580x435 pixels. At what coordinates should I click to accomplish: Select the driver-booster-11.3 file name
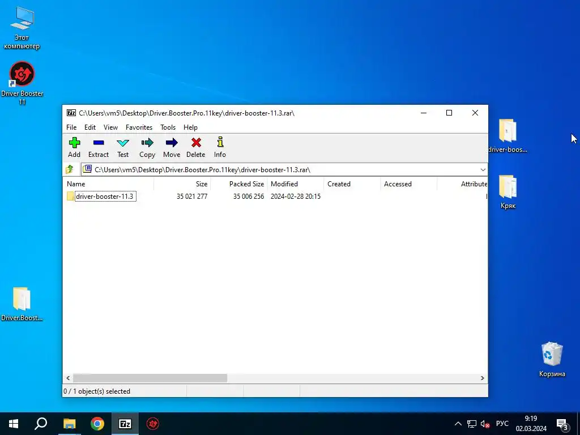(x=105, y=197)
